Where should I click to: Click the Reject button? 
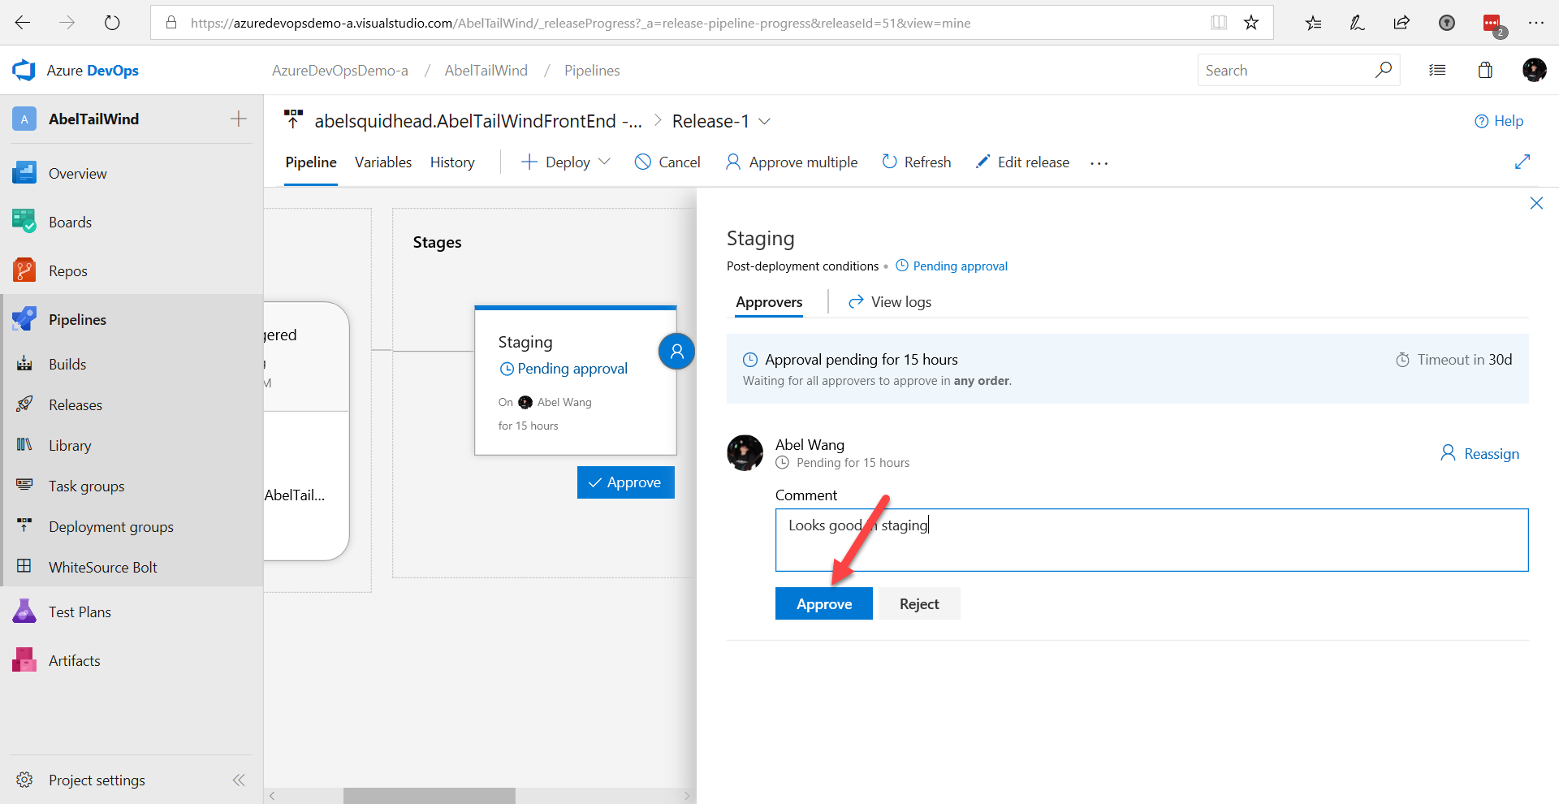coord(919,603)
